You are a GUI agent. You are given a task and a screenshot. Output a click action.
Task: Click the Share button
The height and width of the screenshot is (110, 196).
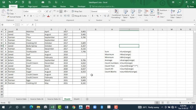(190, 6)
